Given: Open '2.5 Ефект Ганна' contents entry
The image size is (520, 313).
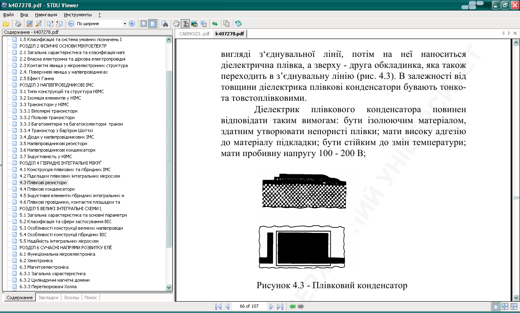Looking at the screenshot, I should pyautogui.click(x=37, y=78).
